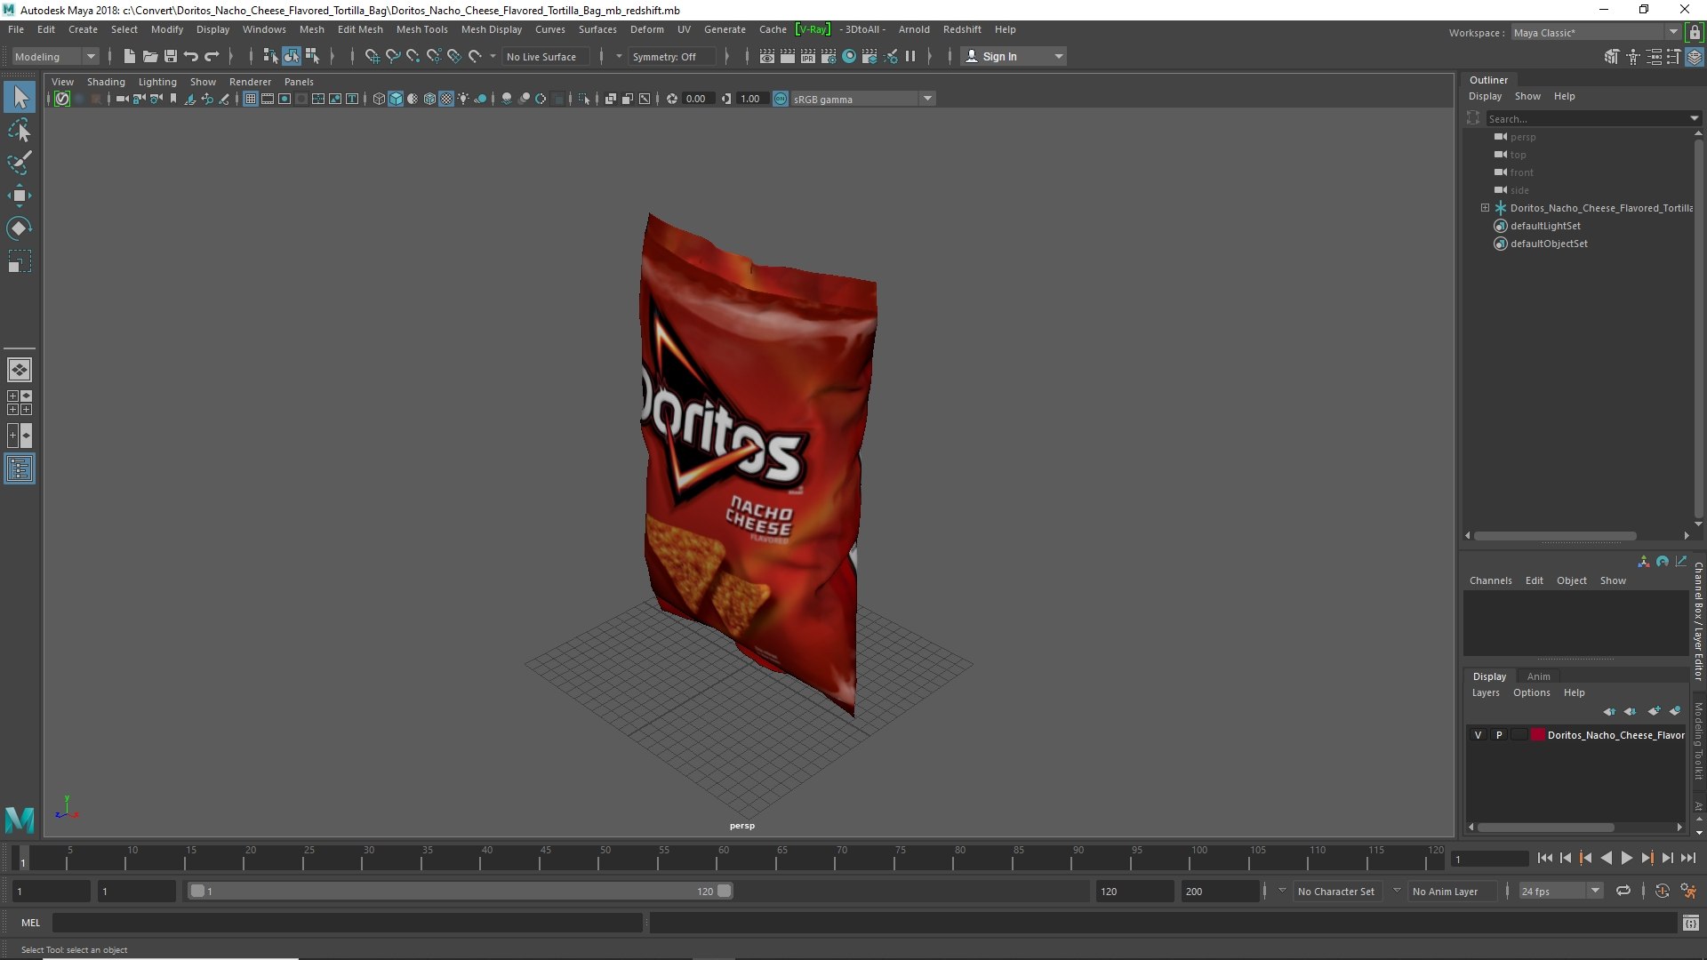The height and width of the screenshot is (960, 1707).
Task: Click the time range slider bar
Action: 460,891
